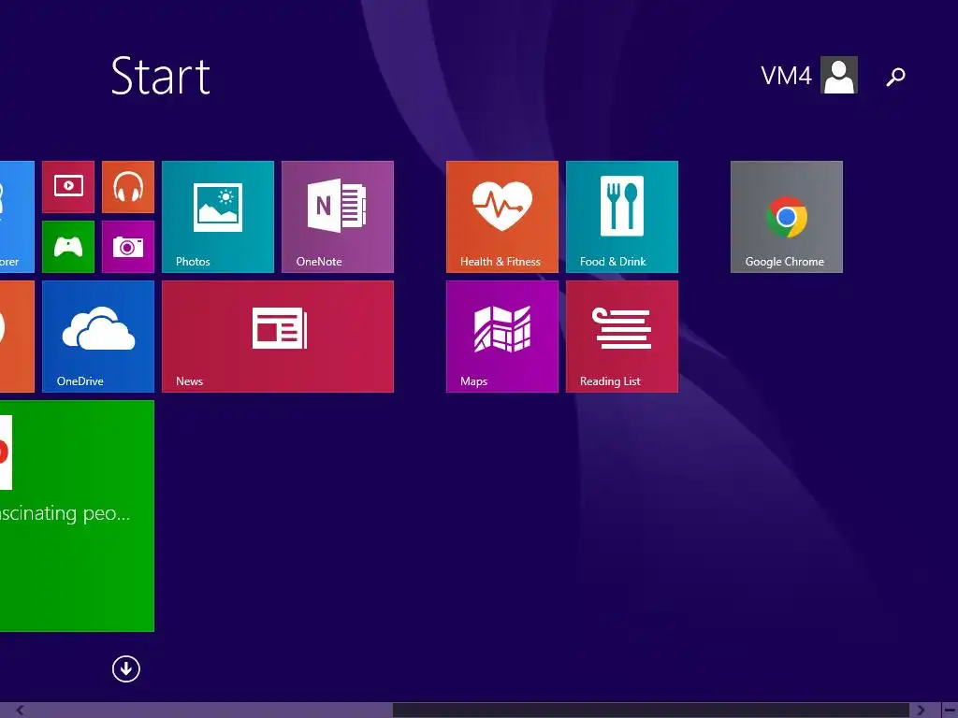Click the search magnifier icon
958x718 pixels.
895,77
